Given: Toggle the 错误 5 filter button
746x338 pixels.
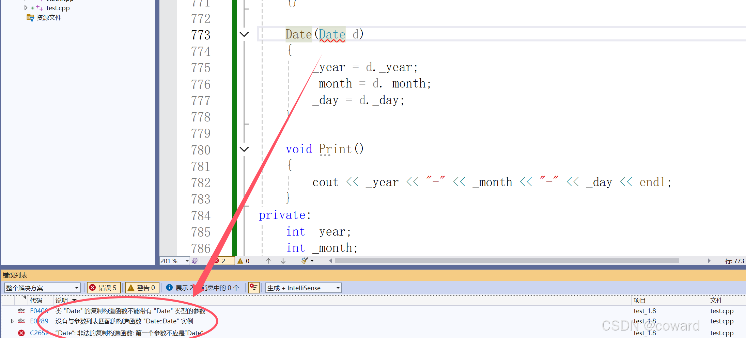Looking at the screenshot, I should (x=104, y=288).
